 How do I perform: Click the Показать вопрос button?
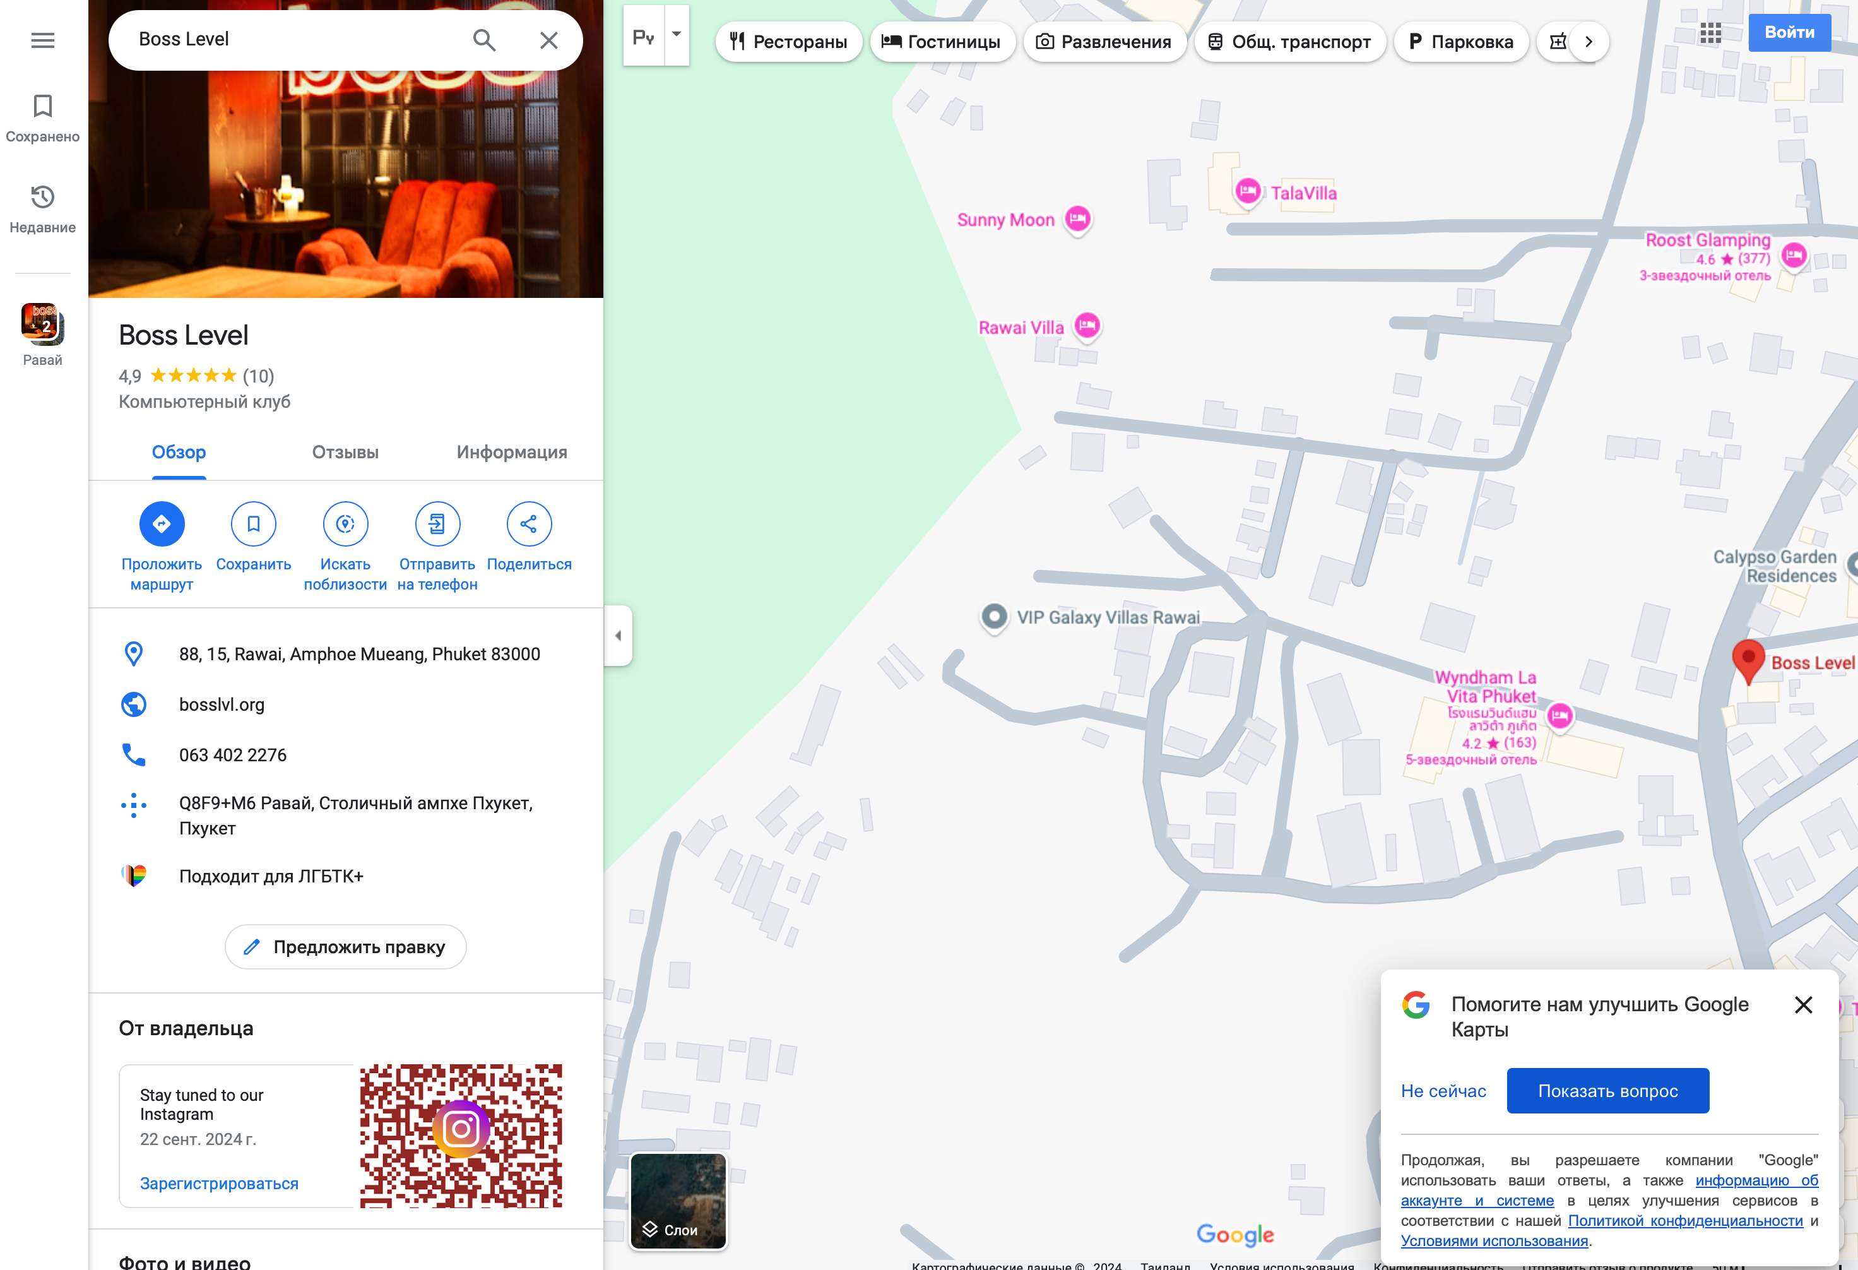(1607, 1091)
